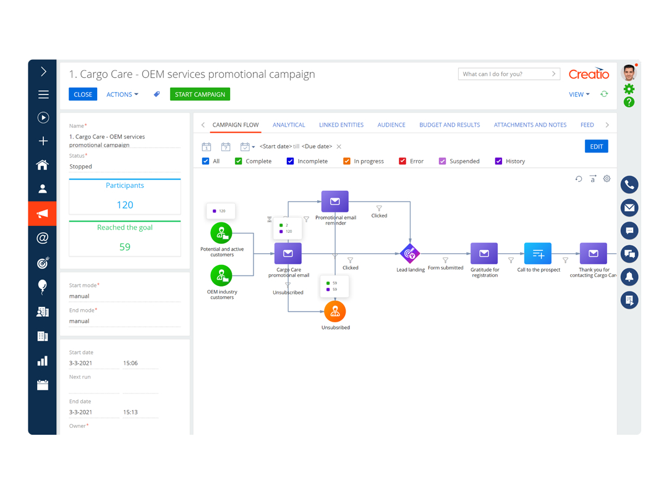Open the marketing campaigns megaphone sidebar icon
The image size is (669, 494).
pos(42,214)
